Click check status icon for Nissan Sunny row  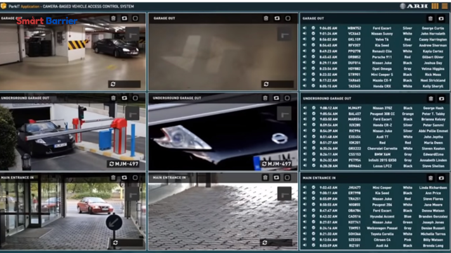313,34
